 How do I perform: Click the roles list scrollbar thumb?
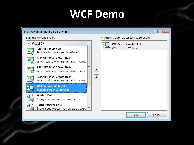tap(89, 66)
